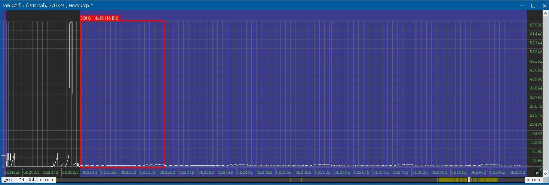Click the green undo arrow icon by the scale
Viewport: 549px width, 185px height.
[x=537, y=173]
